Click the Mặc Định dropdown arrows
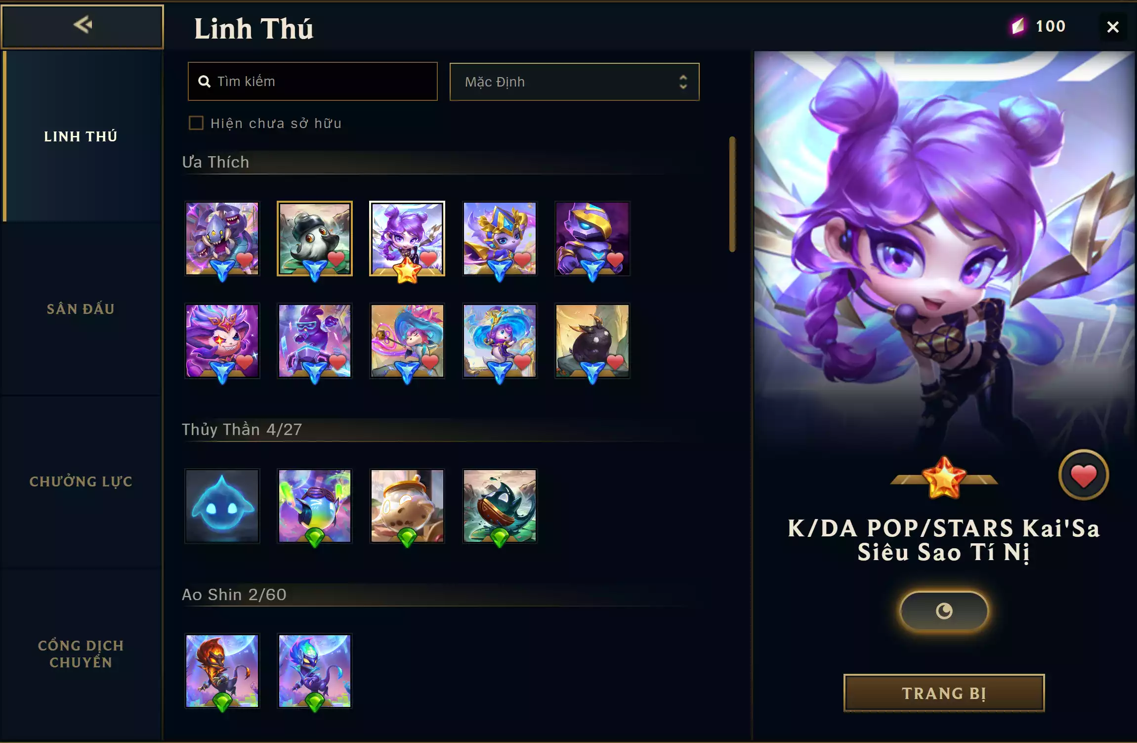This screenshot has width=1137, height=743. point(683,82)
